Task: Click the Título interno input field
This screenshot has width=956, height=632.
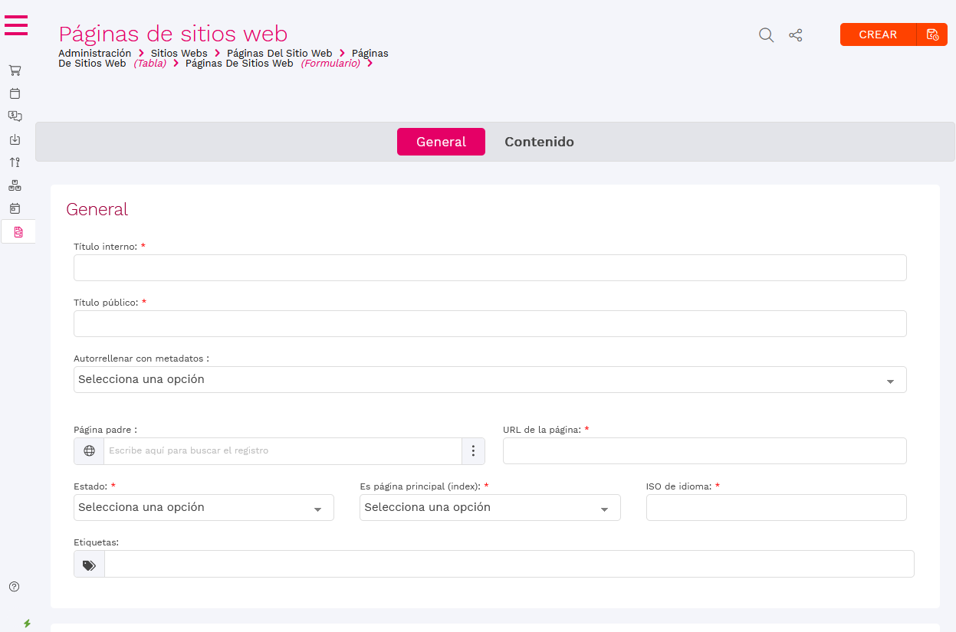Action: coord(490,268)
